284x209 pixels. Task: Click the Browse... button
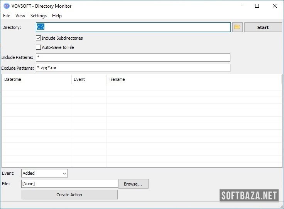coord(133,184)
